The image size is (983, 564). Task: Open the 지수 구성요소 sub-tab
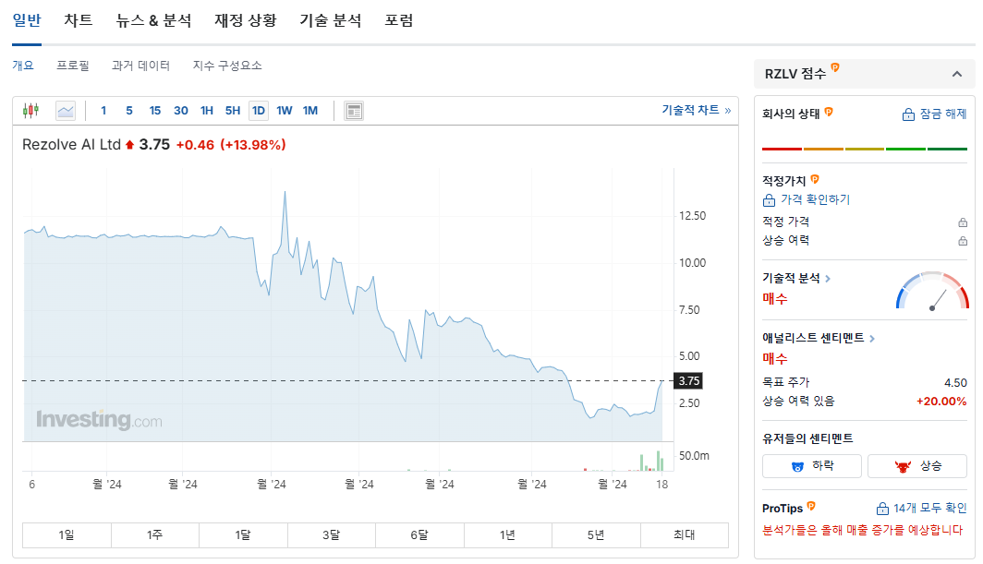click(x=227, y=66)
